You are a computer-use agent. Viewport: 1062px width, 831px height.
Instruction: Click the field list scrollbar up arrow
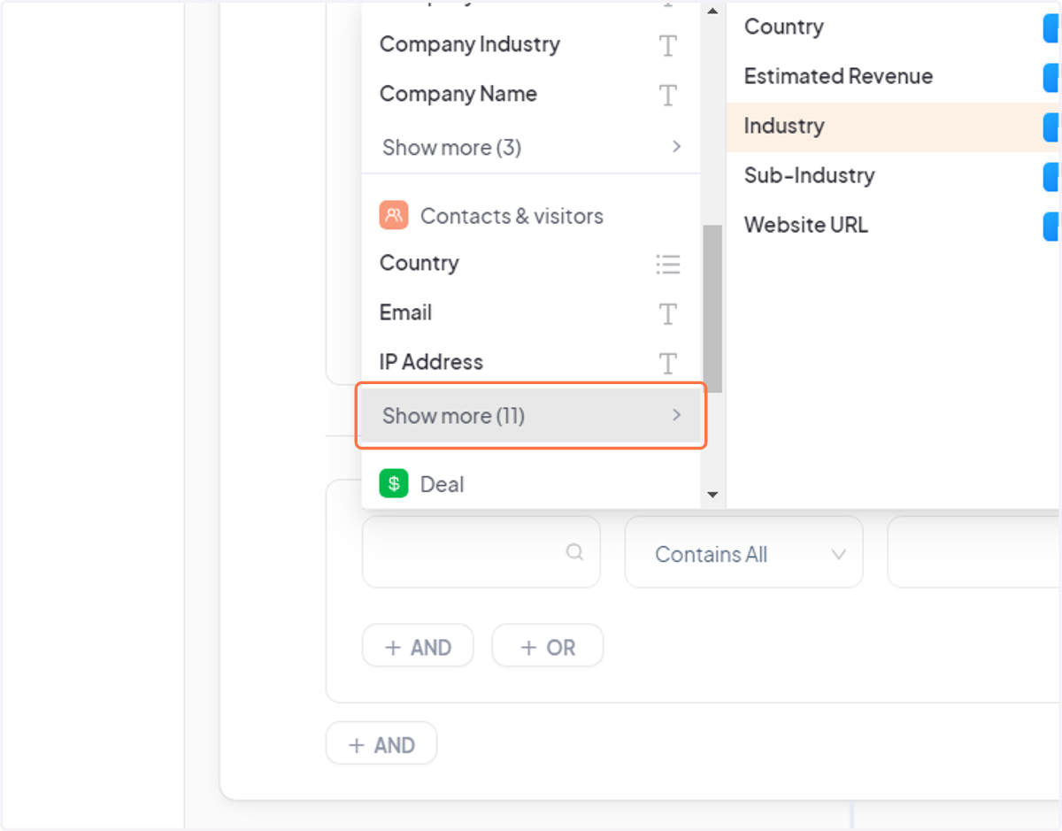pyautogui.click(x=712, y=11)
